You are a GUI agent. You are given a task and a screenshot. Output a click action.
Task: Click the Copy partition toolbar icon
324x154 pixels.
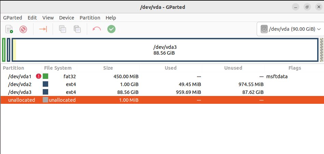(x=63, y=29)
